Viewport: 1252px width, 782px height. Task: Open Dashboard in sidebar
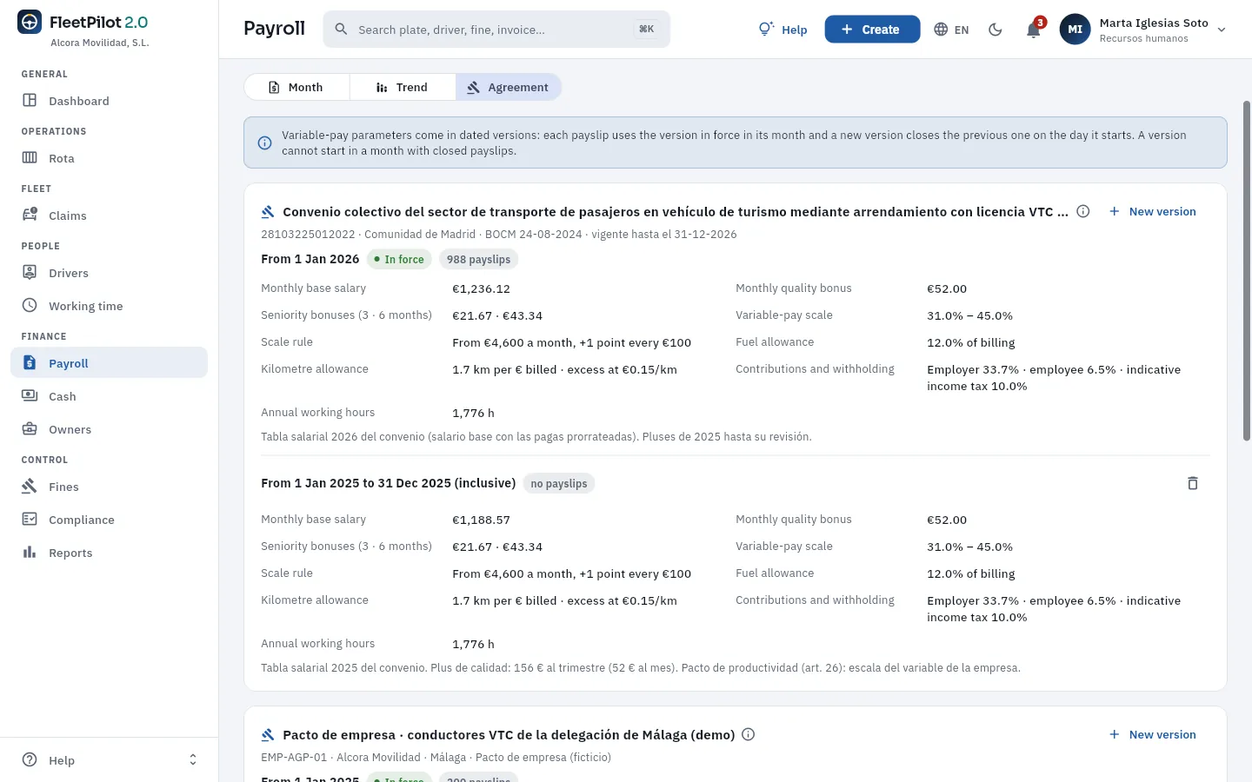[x=109, y=101]
